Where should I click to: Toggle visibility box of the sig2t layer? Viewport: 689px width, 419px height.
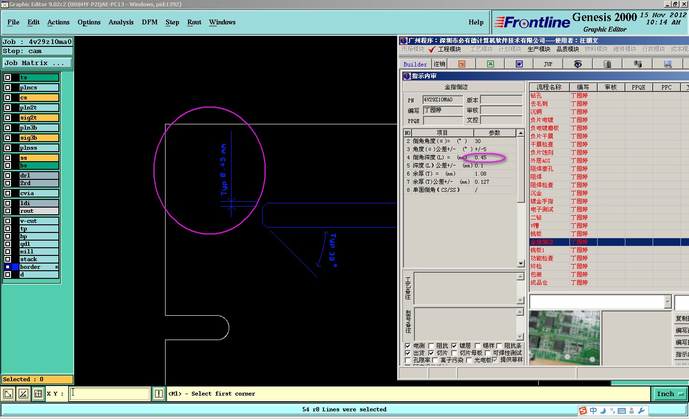click(8, 118)
